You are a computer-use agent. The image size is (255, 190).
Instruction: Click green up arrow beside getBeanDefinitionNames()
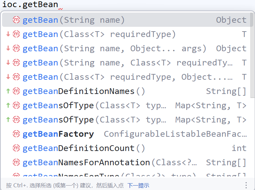(x=8, y=91)
